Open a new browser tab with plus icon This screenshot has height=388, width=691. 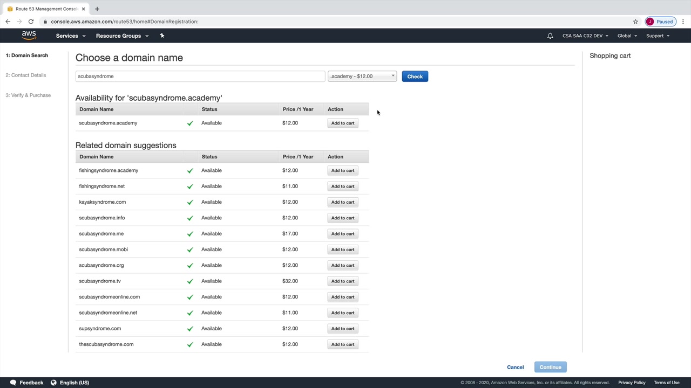(97, 9)
